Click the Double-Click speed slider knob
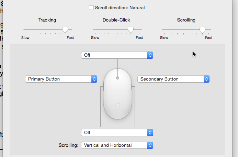 click(x=131, y=30)
